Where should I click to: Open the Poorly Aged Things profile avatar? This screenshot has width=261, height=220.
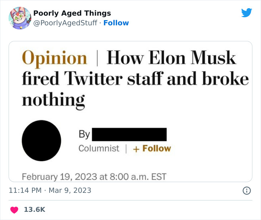click(x=19, y=18)
